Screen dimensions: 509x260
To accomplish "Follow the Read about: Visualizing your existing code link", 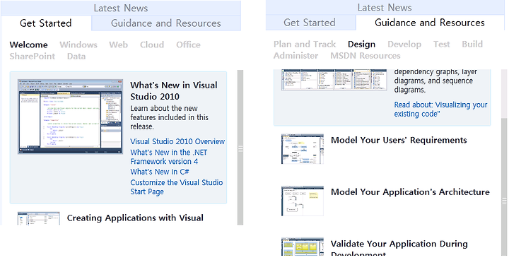I will click(441, 110).
